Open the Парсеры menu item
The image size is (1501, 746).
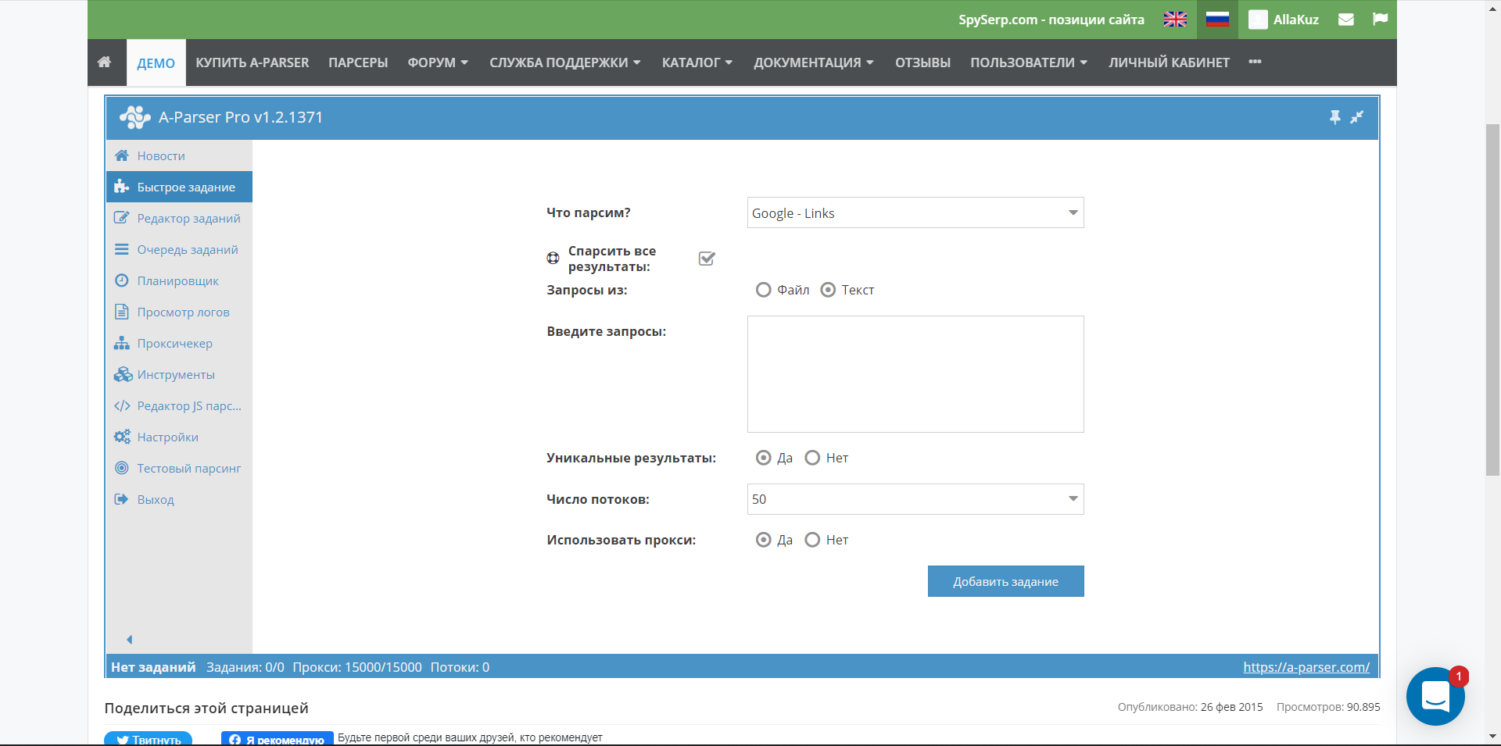coord(358,62)
